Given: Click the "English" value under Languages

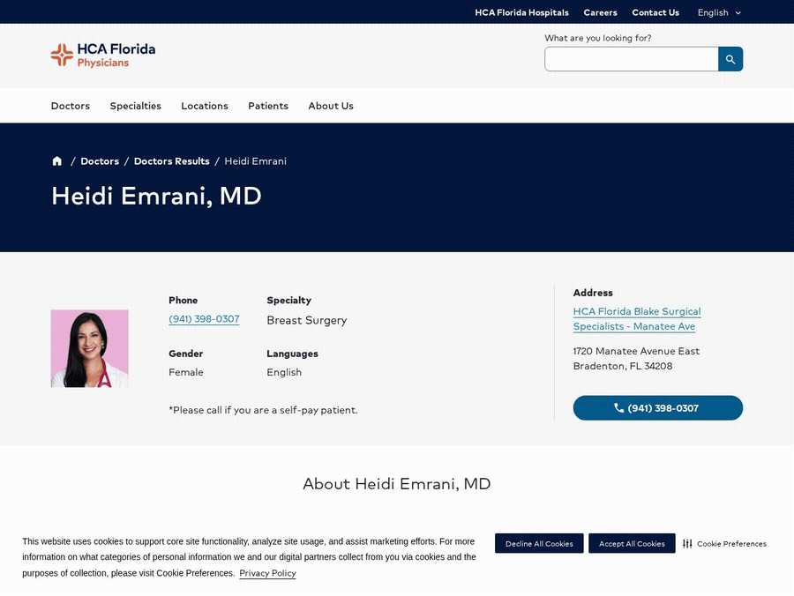Looking at the screenshot, I should [284, 372].
